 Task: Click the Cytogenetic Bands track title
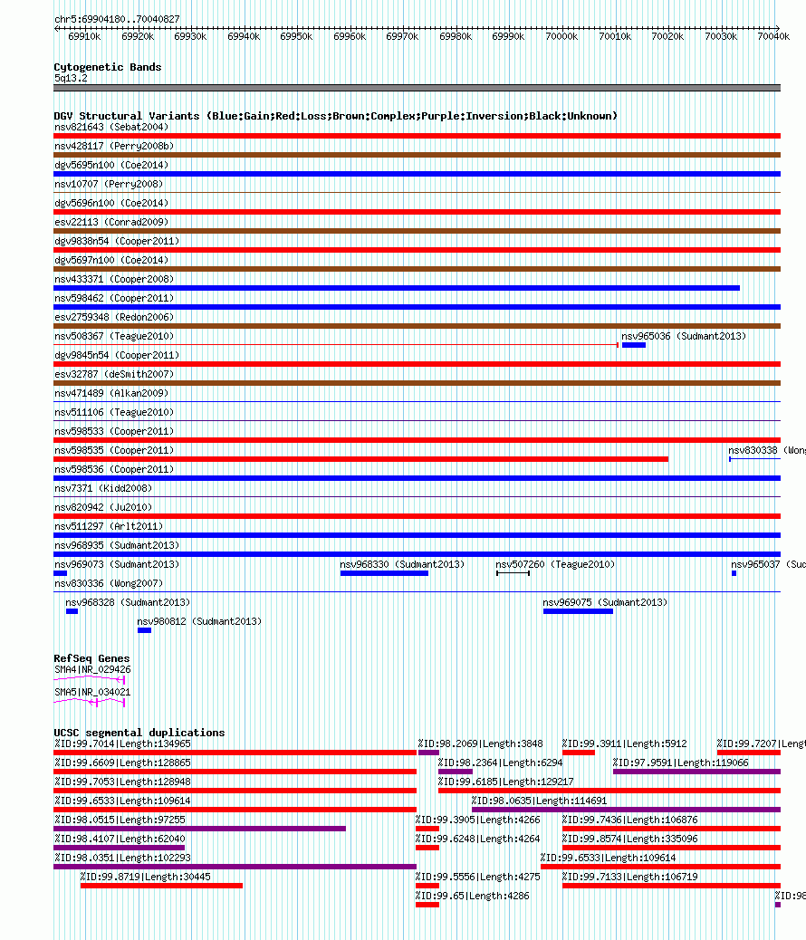(108, 67)
